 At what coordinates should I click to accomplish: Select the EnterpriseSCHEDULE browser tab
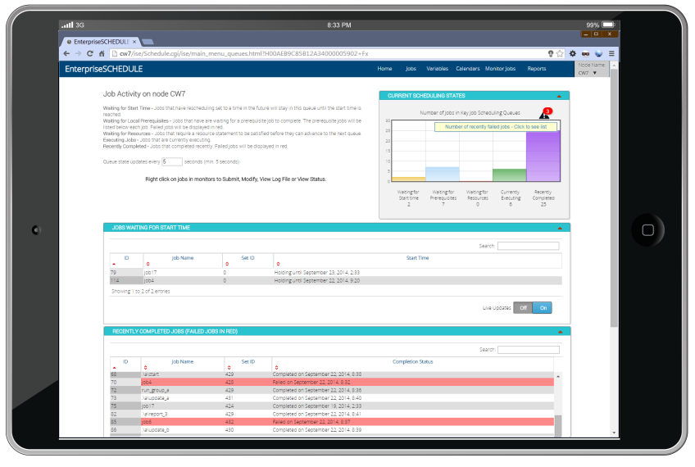tap(100, 42)
